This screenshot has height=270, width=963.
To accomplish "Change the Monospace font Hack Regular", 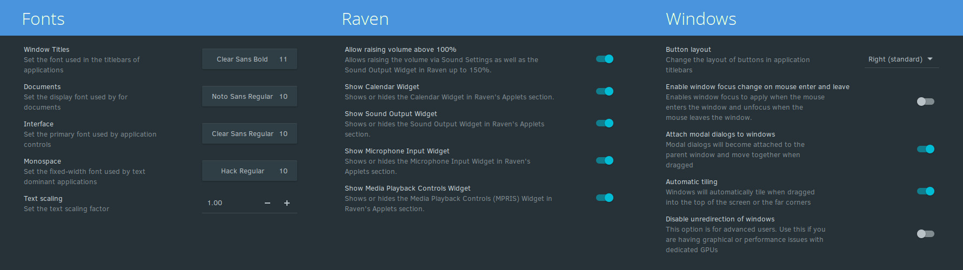I will click(x=249, y=171).
